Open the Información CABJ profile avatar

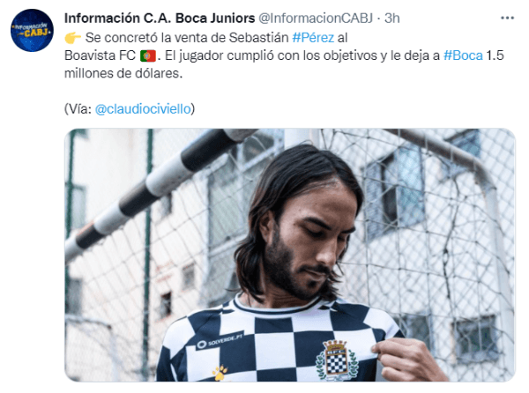coord(32,30)
